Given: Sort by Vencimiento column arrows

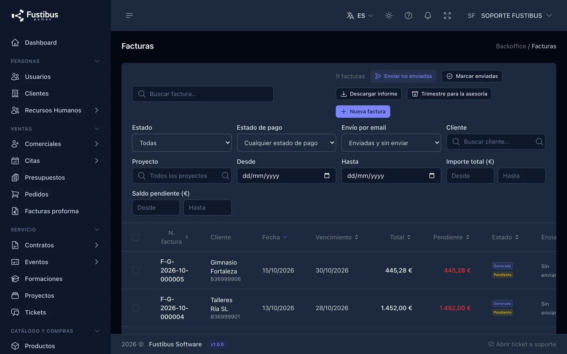Looking at the screenshot, I should (356, 237).
